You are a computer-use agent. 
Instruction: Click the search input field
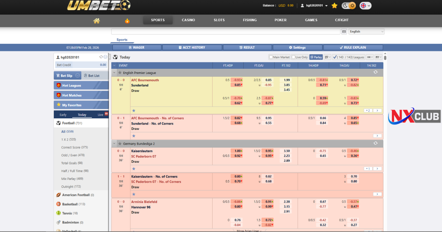225,32
